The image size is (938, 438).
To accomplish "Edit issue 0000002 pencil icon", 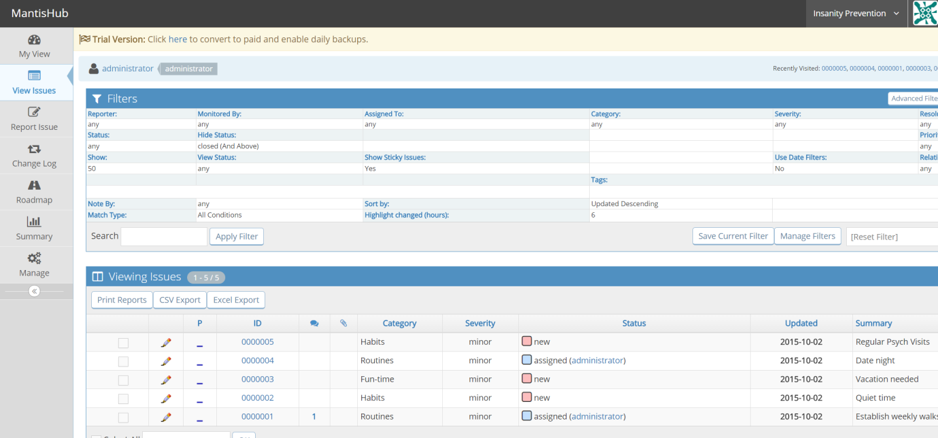I will 166,399.
